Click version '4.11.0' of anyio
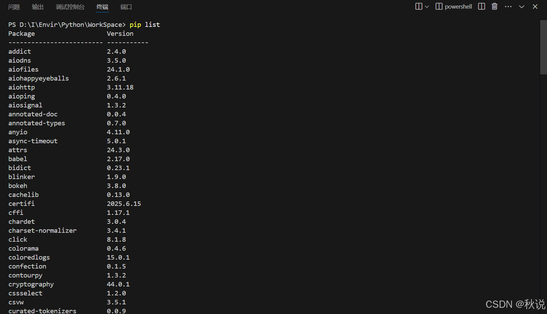The width and height of the screenshot is (547, 314). pyautogui.click(x=118, y=132)
